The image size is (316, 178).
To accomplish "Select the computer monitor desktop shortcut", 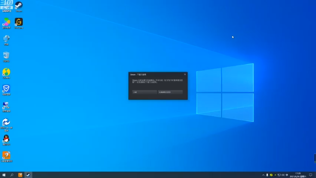I will [x=6, y=107].
